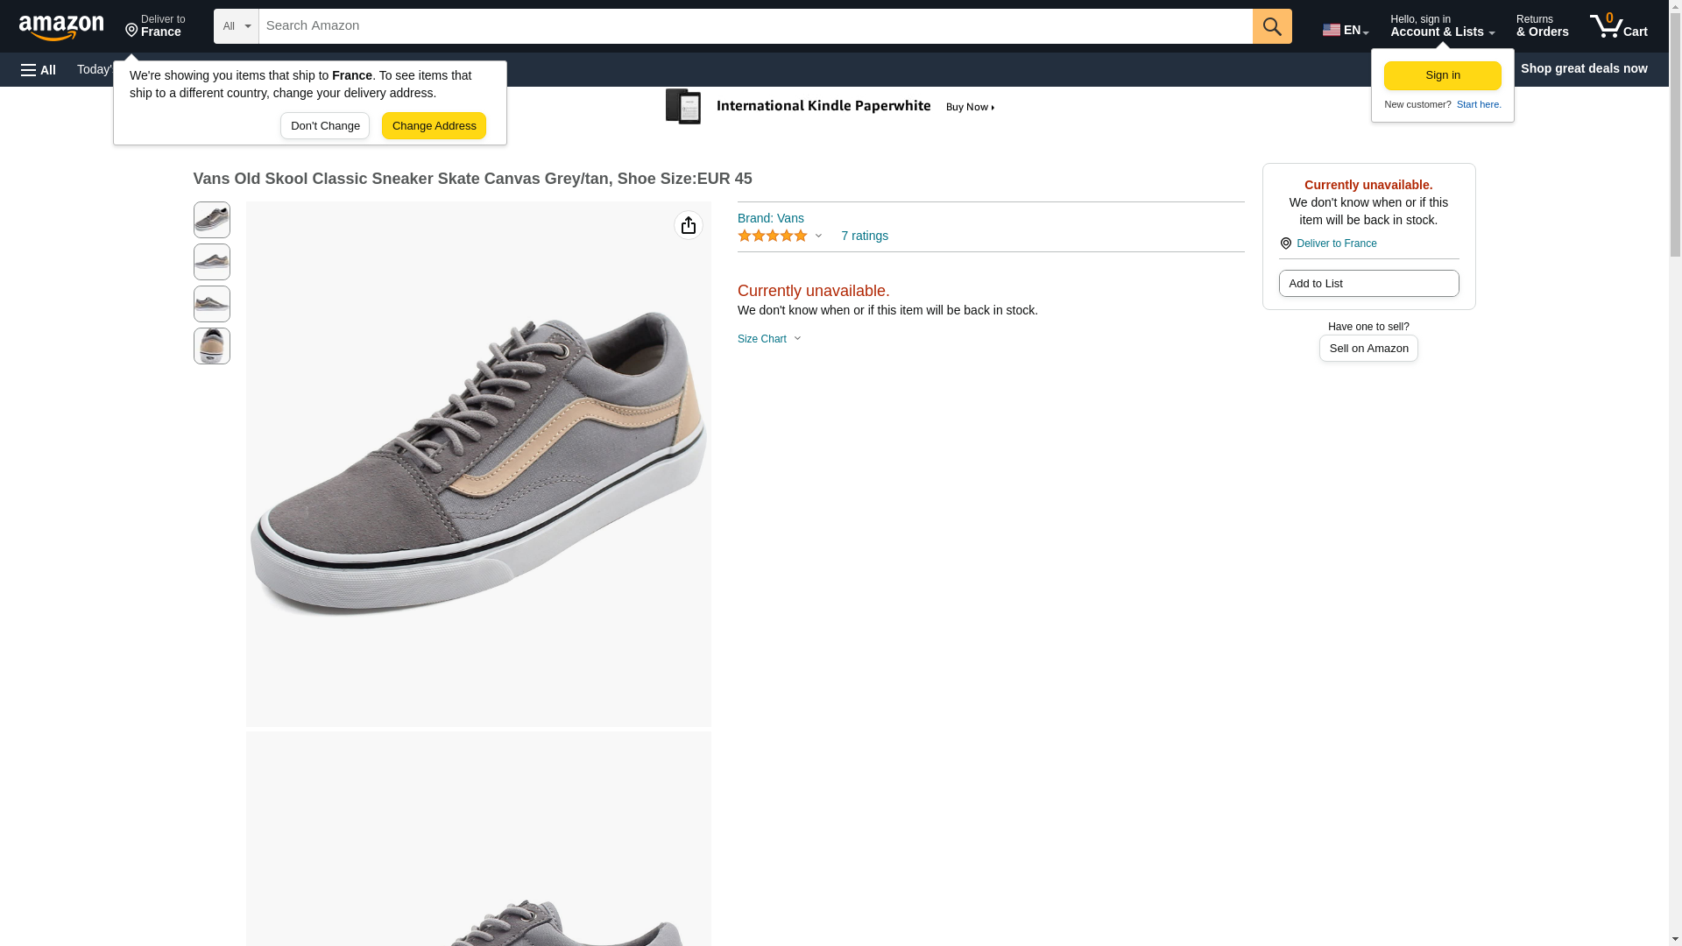Open the shopping cart
The width and height of the screenshot is (1682, 946).
click(x=1618, y=26)
